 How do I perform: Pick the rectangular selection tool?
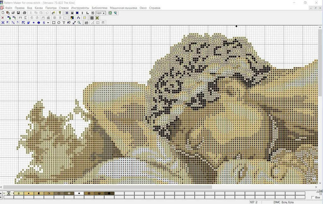[x=54, y=23]
